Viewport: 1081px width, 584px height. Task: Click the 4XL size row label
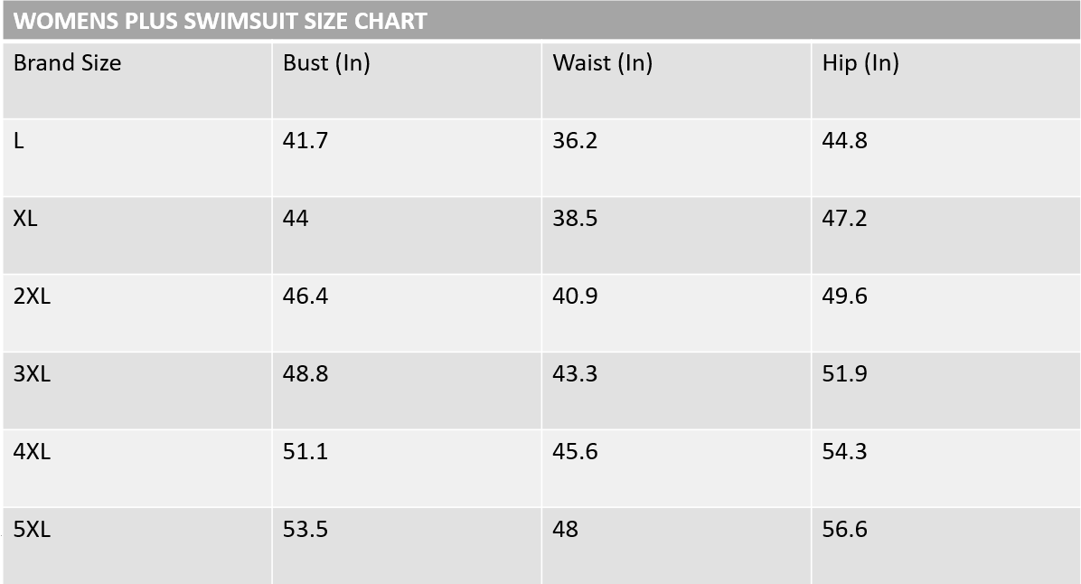coord(32,452)
